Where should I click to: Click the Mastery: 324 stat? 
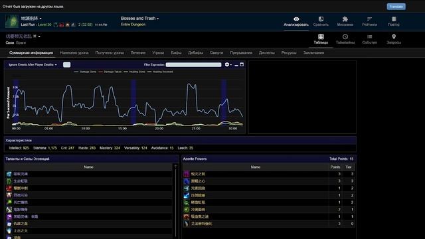pos(110,148)
